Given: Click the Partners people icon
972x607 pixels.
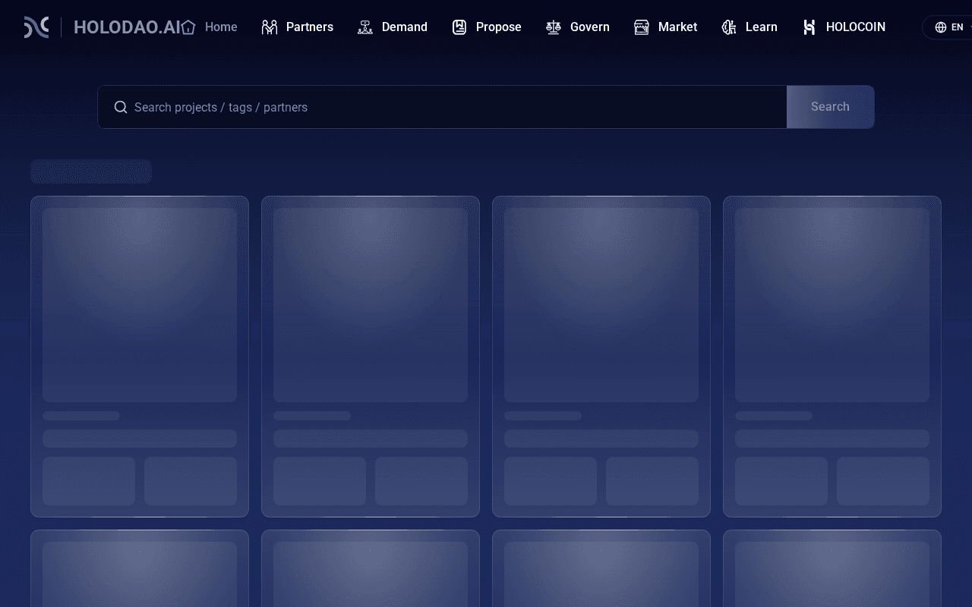Looking at the screenshot, I should coord(270,27).
